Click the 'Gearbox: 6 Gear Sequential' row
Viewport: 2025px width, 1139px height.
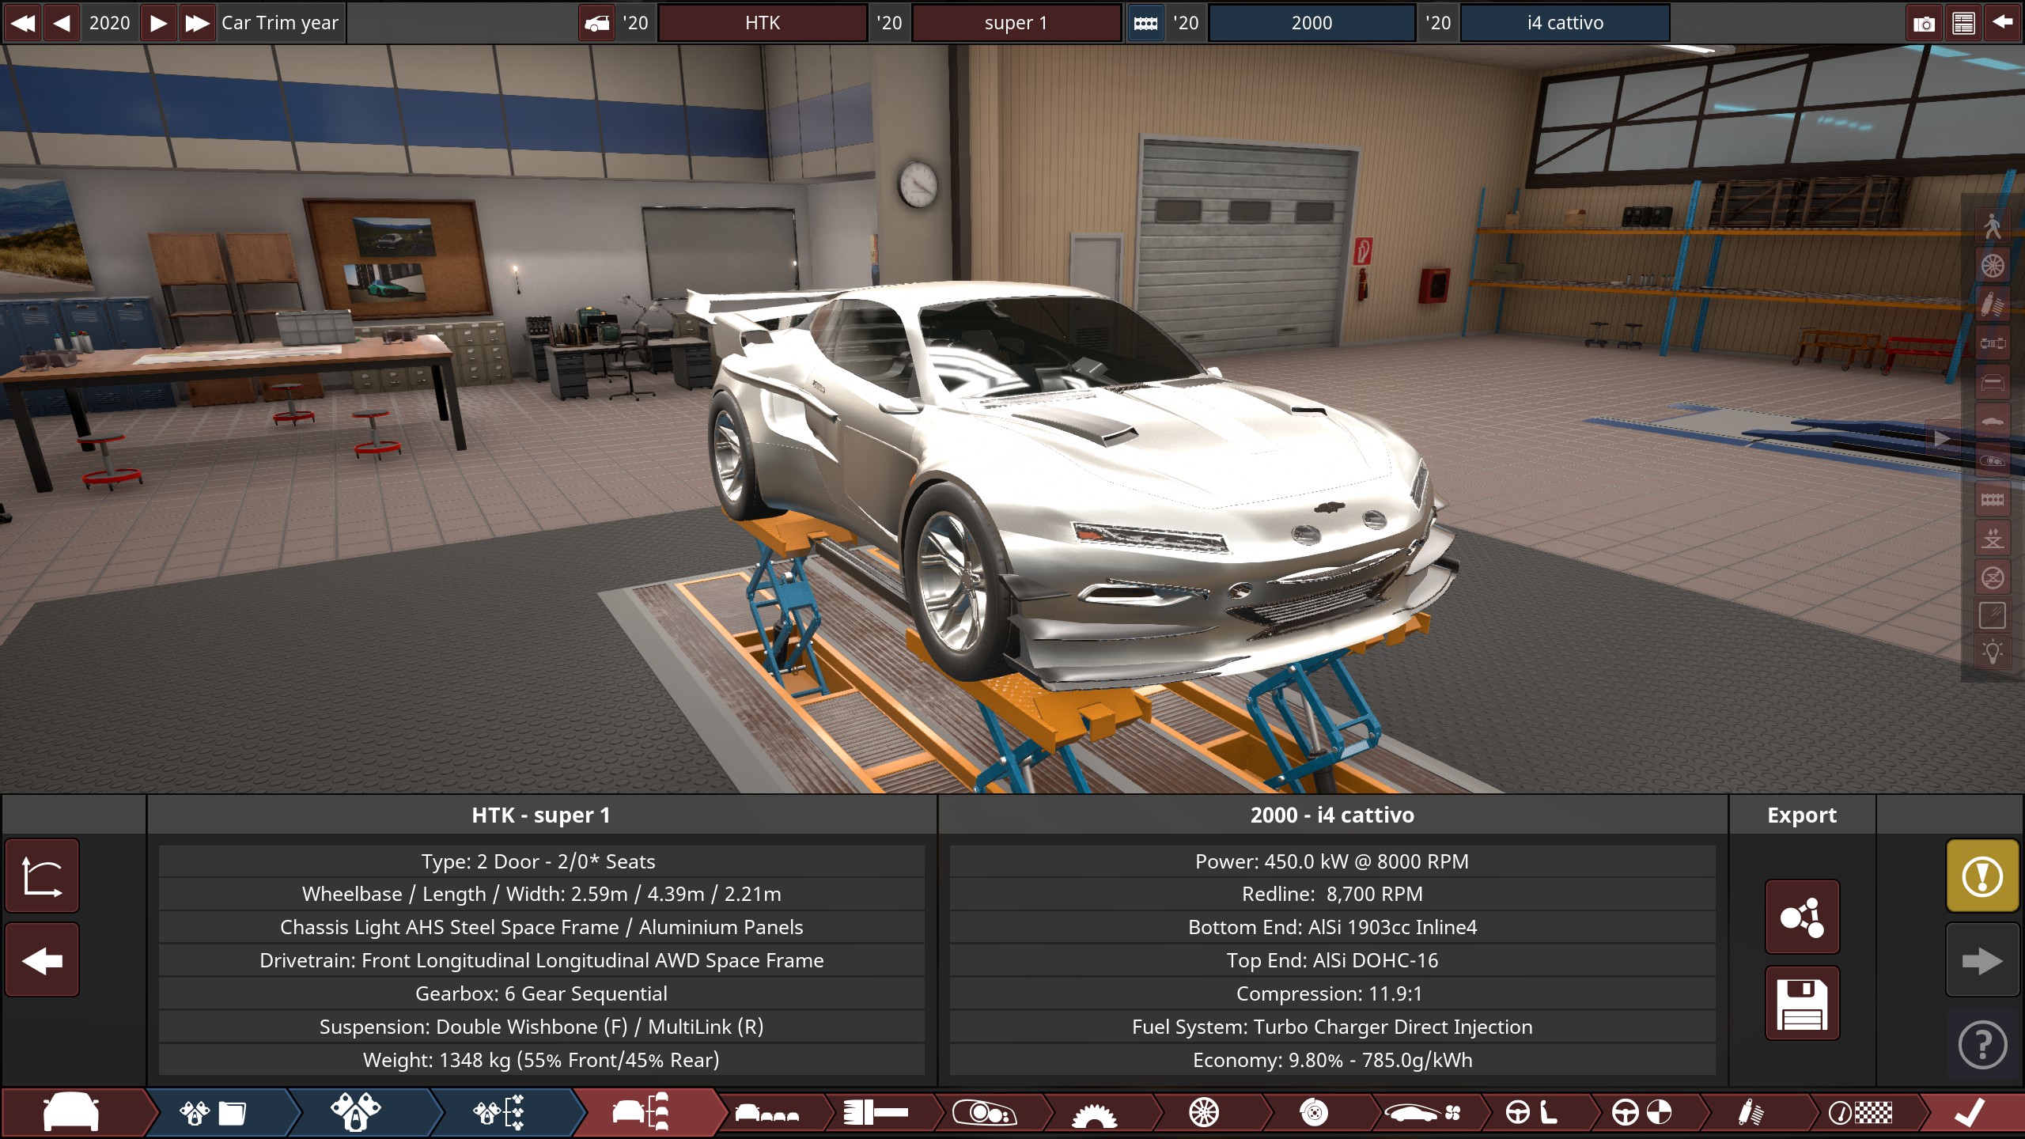point(541,993)
